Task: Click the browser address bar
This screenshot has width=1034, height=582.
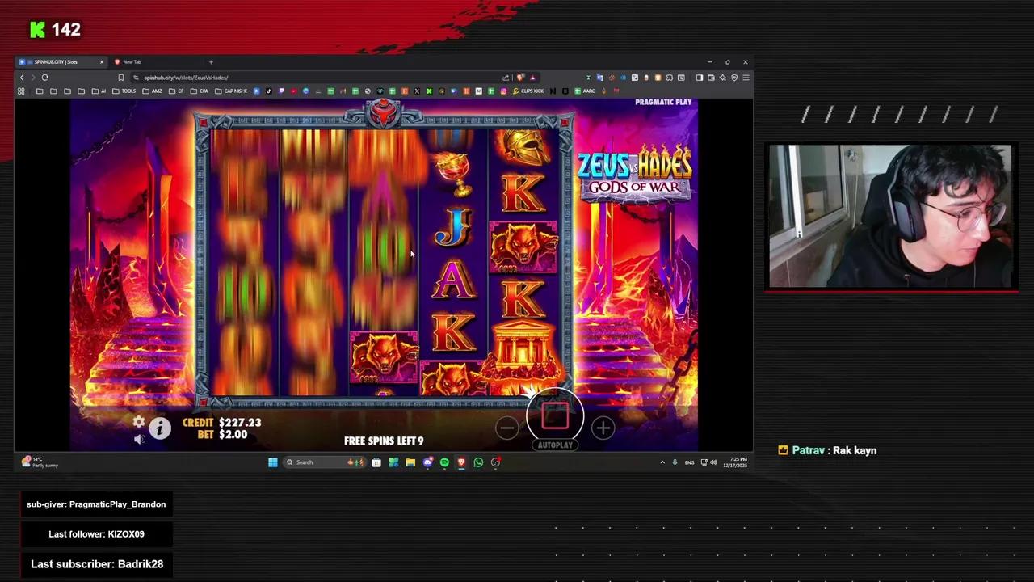Action: tap(242, 77)
